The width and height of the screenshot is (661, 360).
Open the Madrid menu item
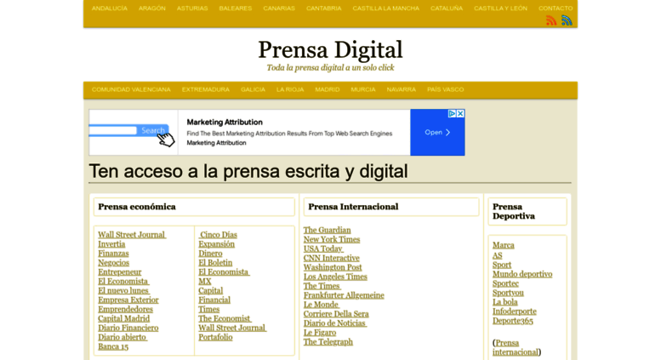coord(328,89)
